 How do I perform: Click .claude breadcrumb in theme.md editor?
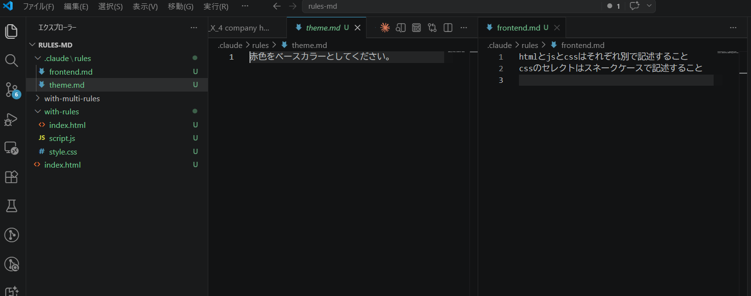coord(230,45)
